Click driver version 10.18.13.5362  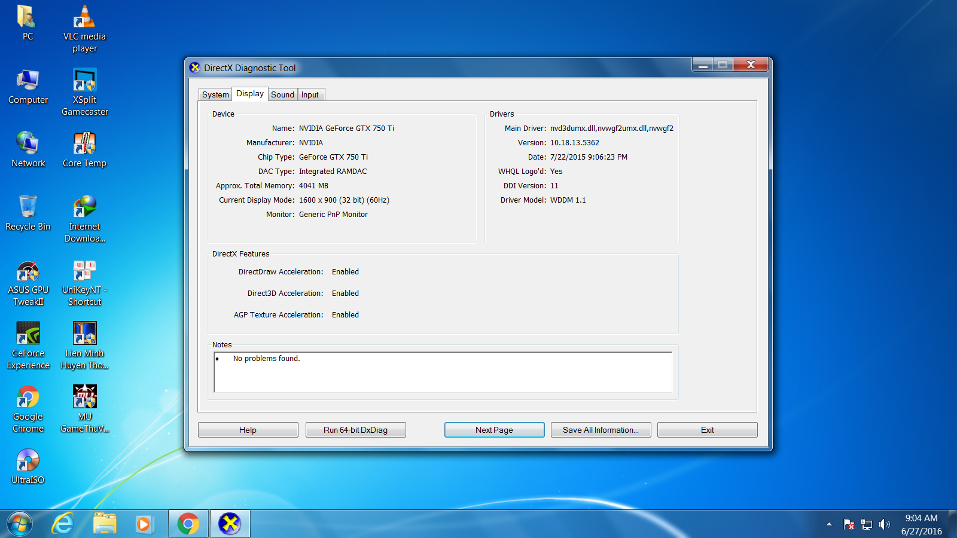[x=575, y=142]
